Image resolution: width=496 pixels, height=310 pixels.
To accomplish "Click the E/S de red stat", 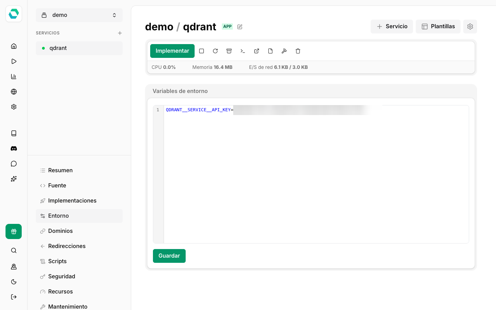I will tap(278, 67).
